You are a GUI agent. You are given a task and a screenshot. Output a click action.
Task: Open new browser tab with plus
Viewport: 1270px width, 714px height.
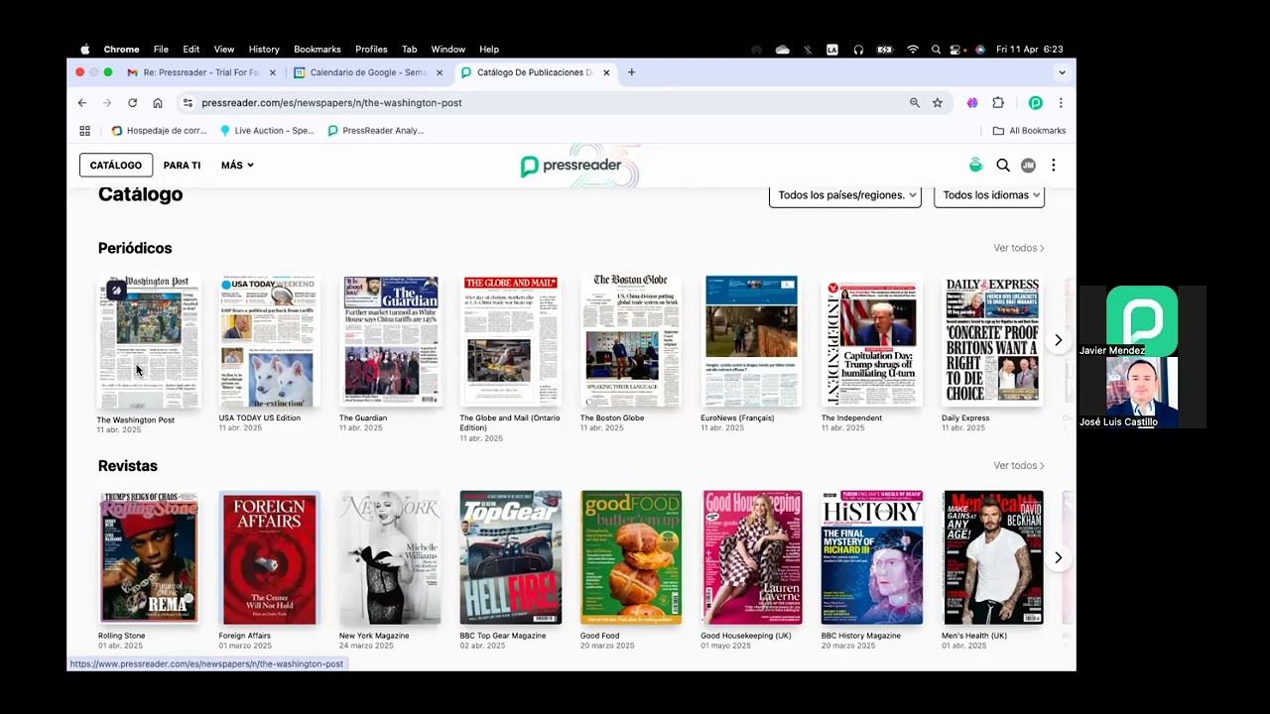tap(631, 72)
